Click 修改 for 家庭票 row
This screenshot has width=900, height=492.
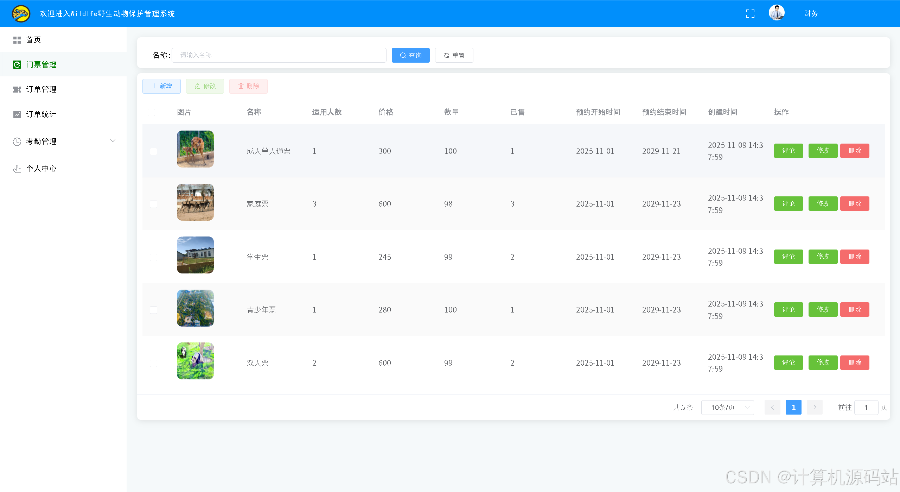click(x=823, y=204)
